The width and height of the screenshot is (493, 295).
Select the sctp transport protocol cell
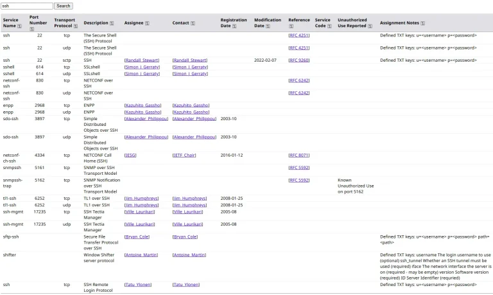pos(67,60)
